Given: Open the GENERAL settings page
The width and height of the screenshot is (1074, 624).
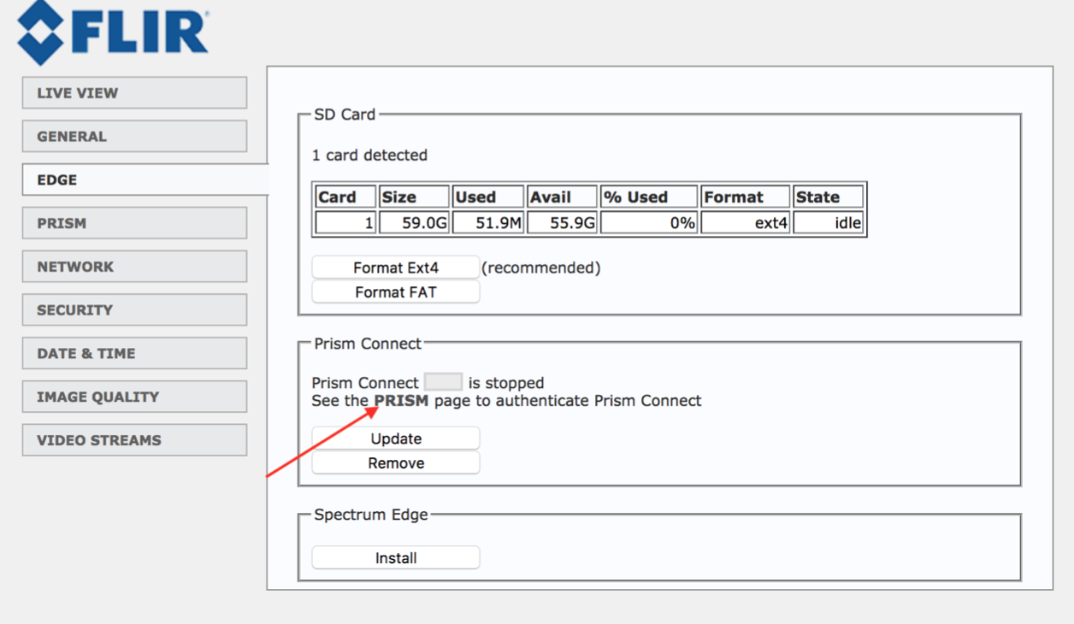Looking at the screenshot, I should (x=134, y=137).
